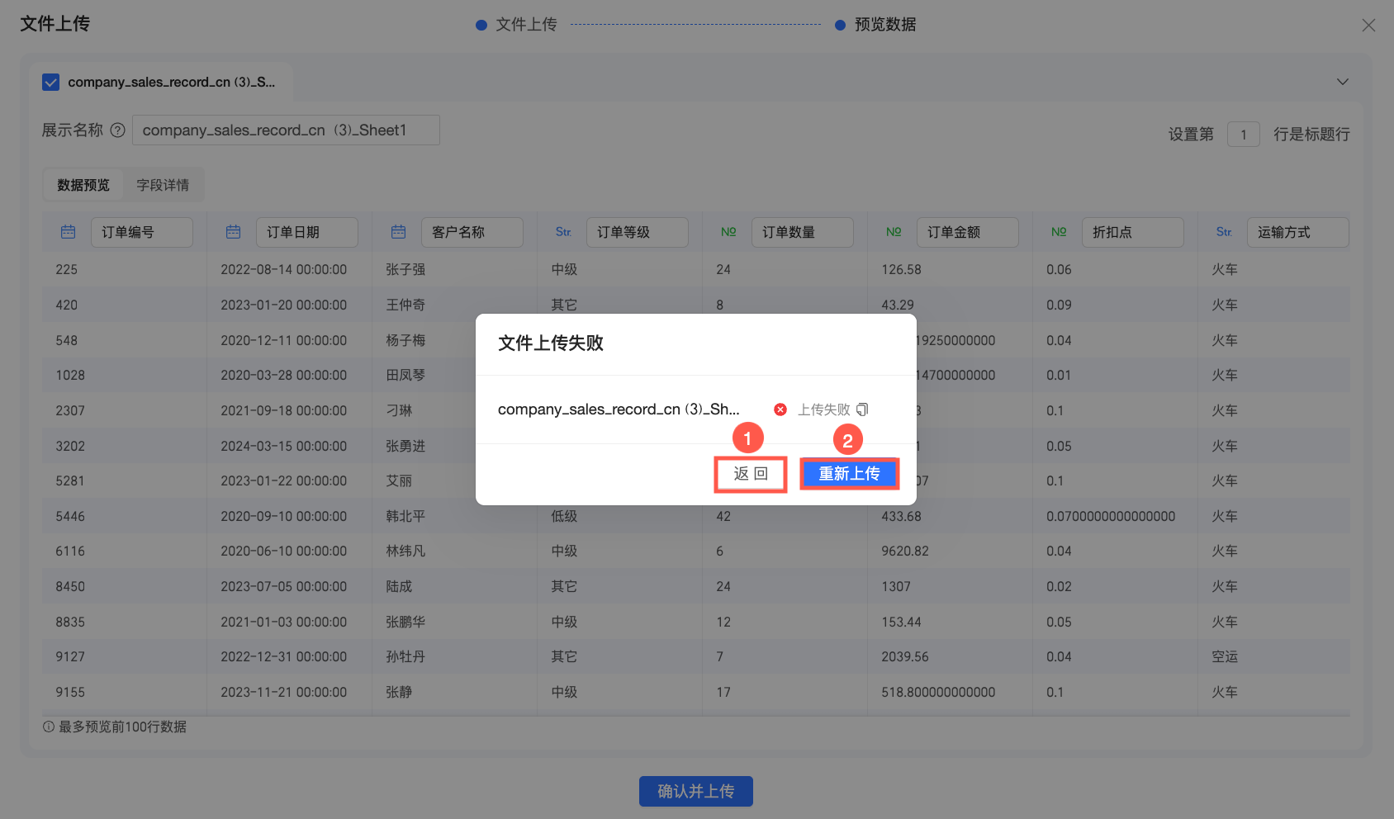Click cell 225 in 订单编号 column
The width and height of the screenshot is (1394, 819).
pos(67,270)
